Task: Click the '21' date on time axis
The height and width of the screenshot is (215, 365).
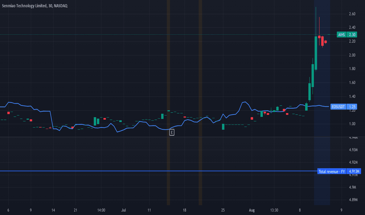Action: 76,210
